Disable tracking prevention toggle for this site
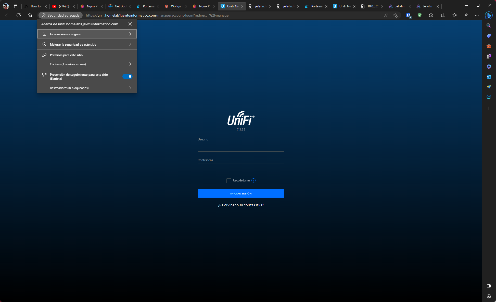 127,76
